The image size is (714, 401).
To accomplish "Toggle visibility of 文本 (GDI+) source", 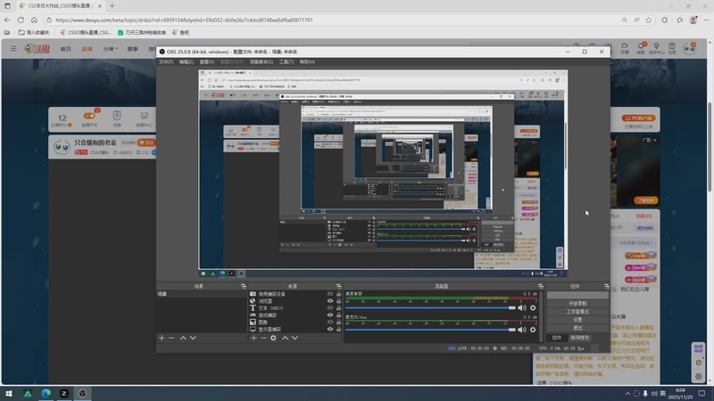I will pyautogui.click(x=330, y=308).
